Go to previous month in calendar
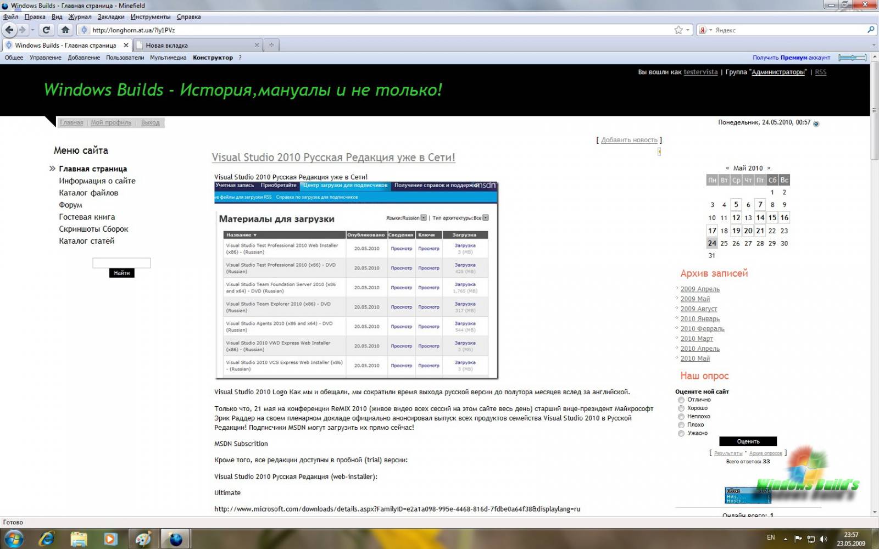879x549 pixels. coord(727,169)
